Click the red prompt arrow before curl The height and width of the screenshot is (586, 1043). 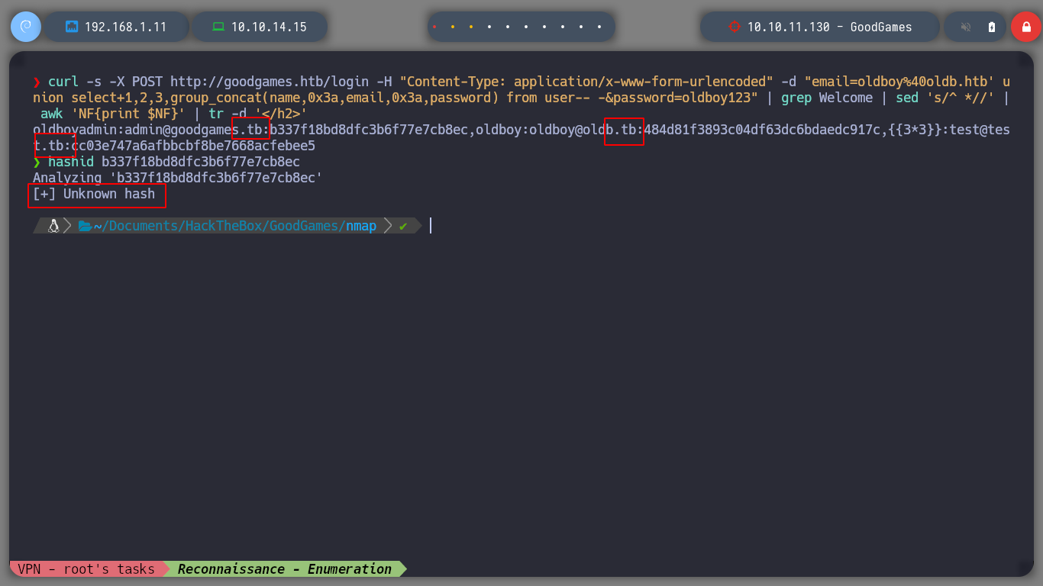(37, 82)
